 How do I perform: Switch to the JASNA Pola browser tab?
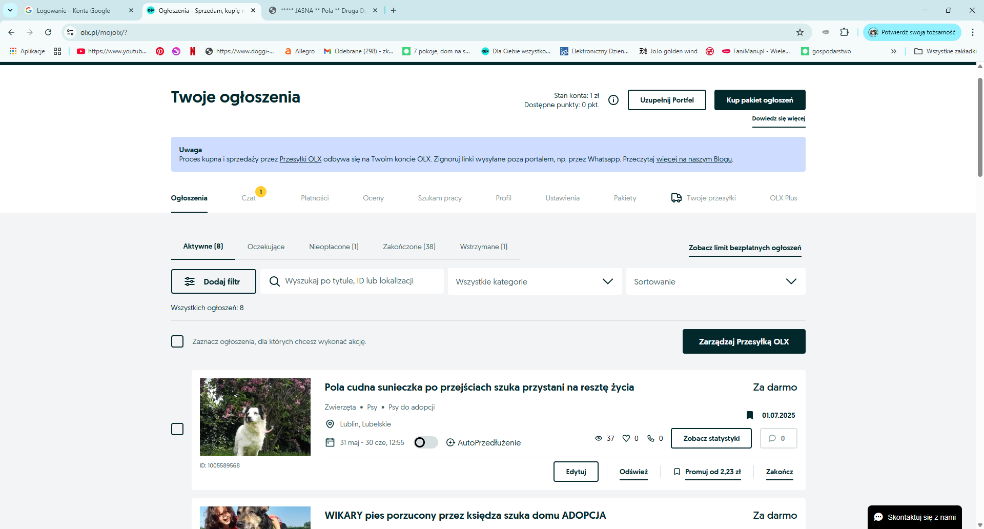pos(323,10)
